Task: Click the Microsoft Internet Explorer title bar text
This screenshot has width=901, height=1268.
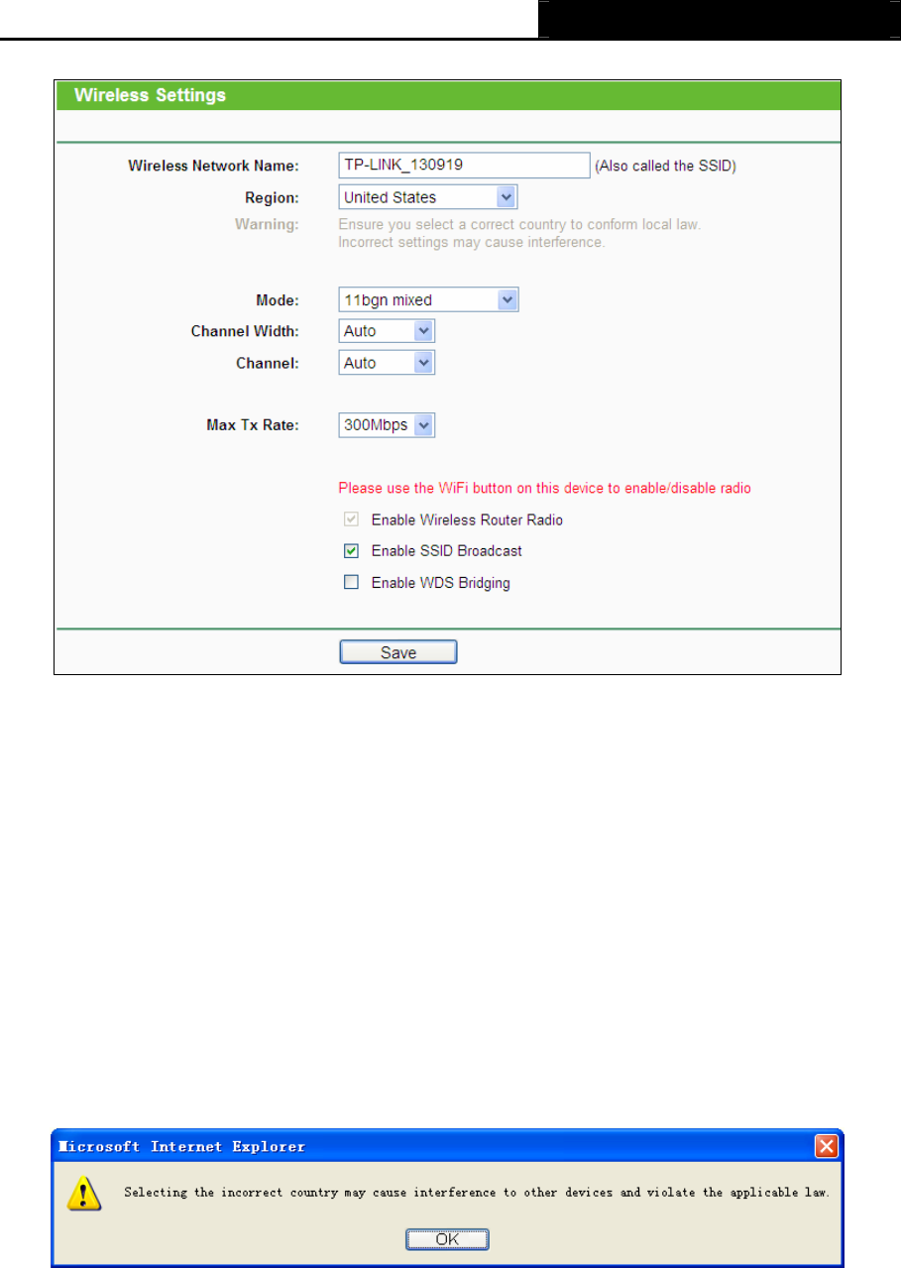Action: [x=181, y=1147]
